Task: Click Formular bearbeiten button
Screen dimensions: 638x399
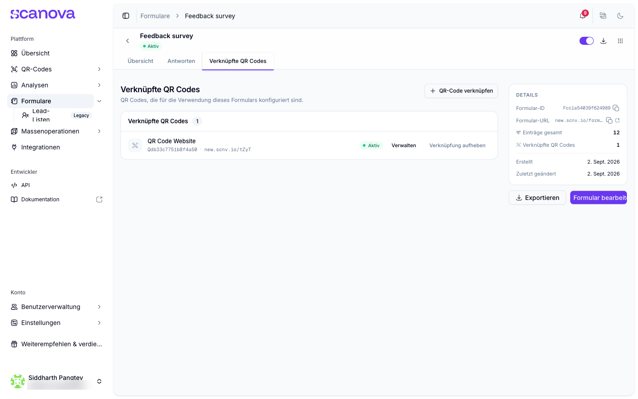Action: pyautogui.click(x=599, y=198)
